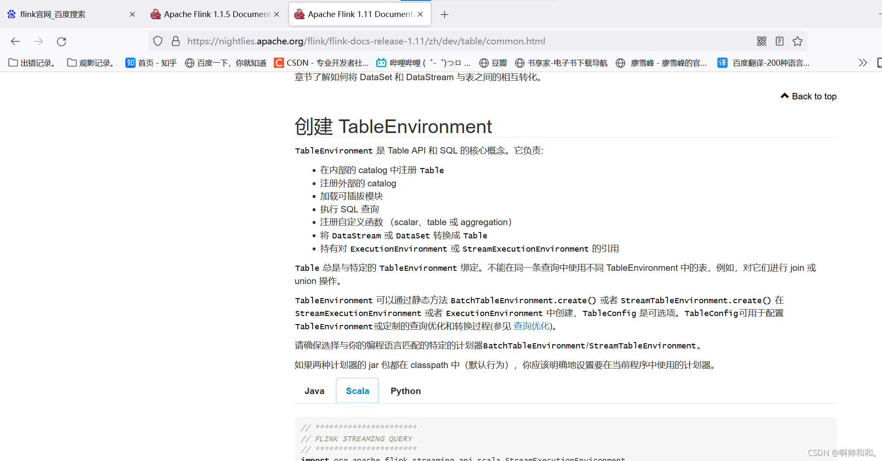Open the CSDN bookmark
Screen dimensions: 882x461
coord(321,63)
